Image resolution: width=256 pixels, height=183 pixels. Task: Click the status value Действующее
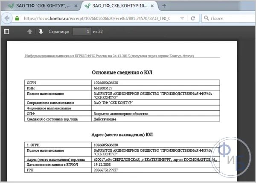tap(105, 119)
